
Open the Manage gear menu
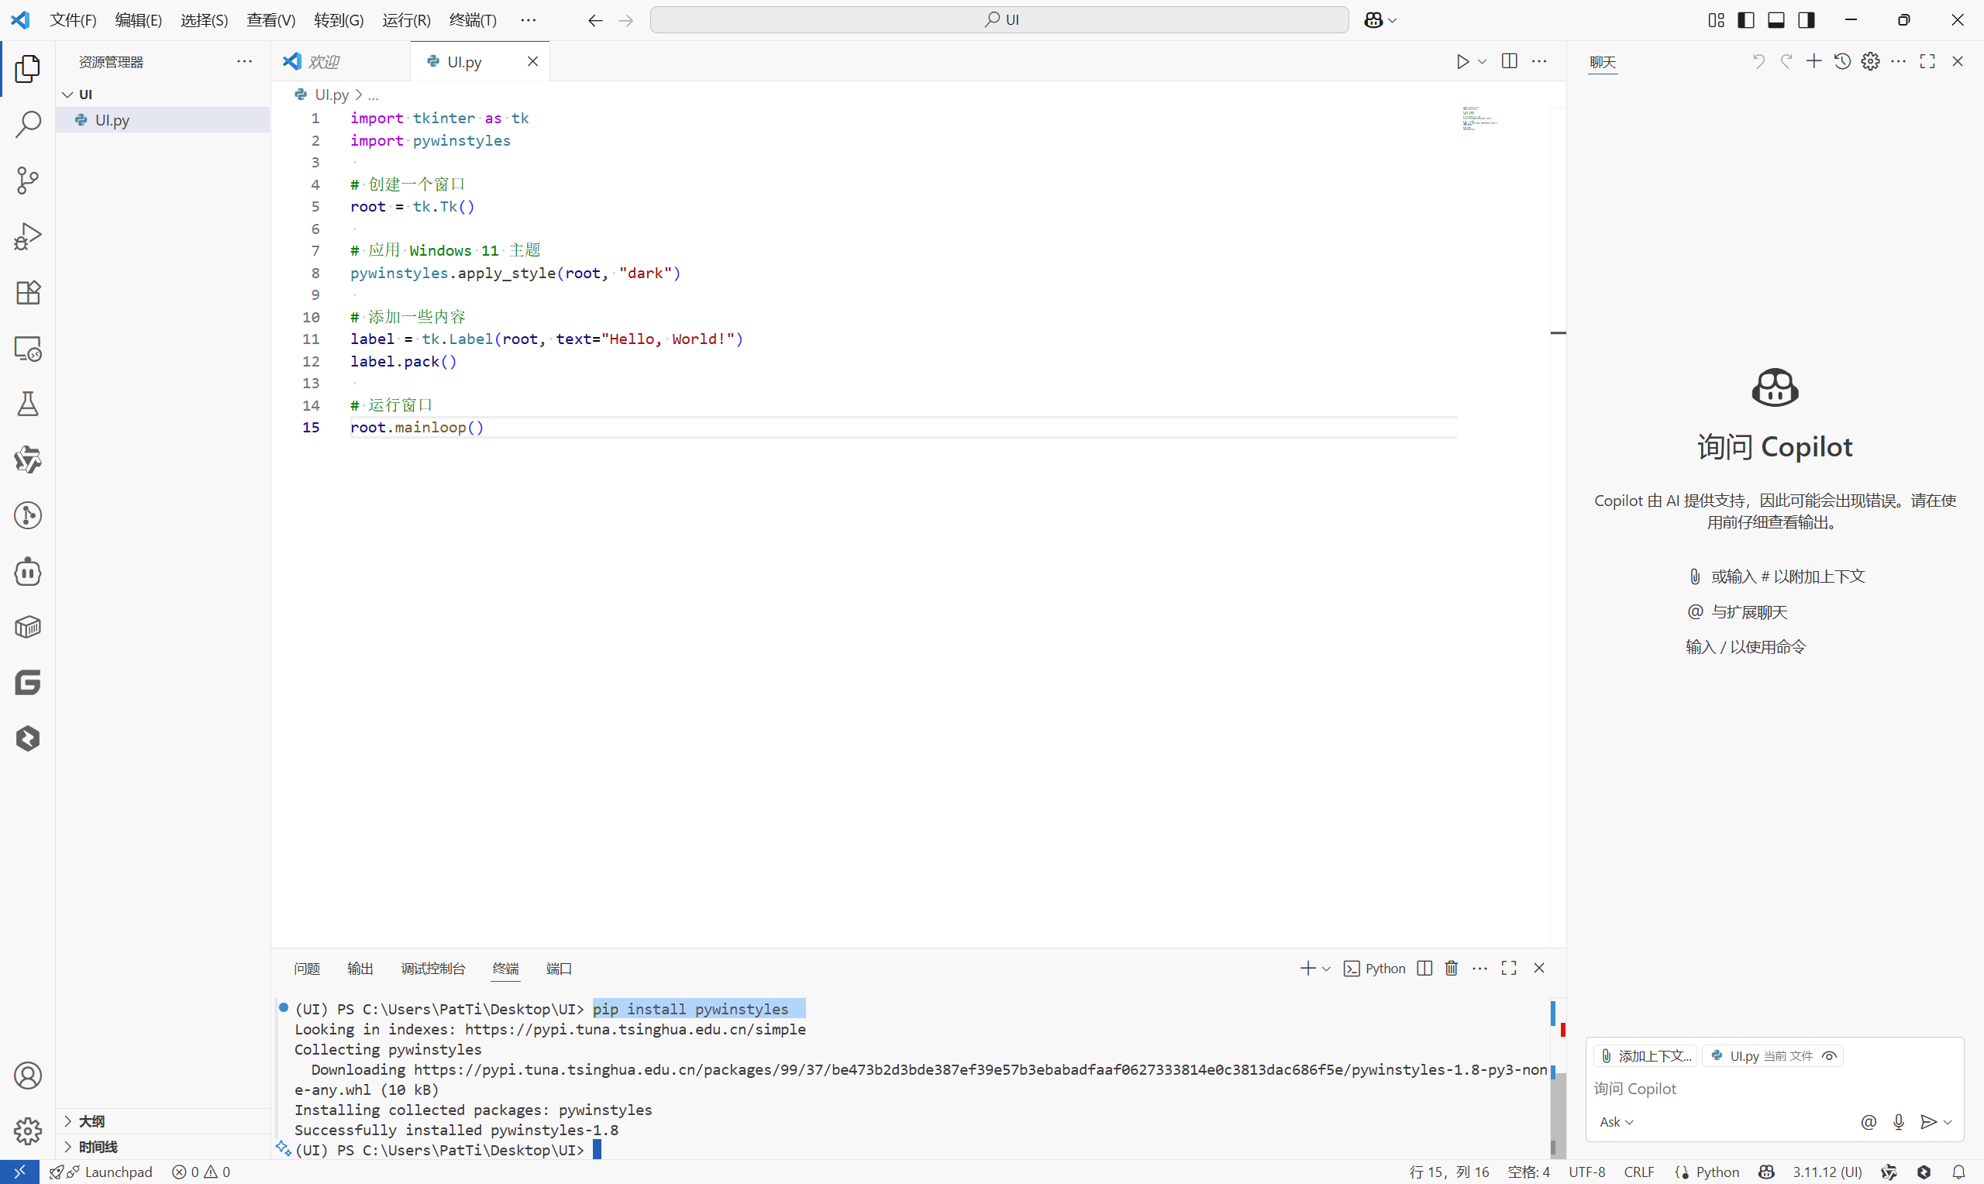[x=28, y=1131]
